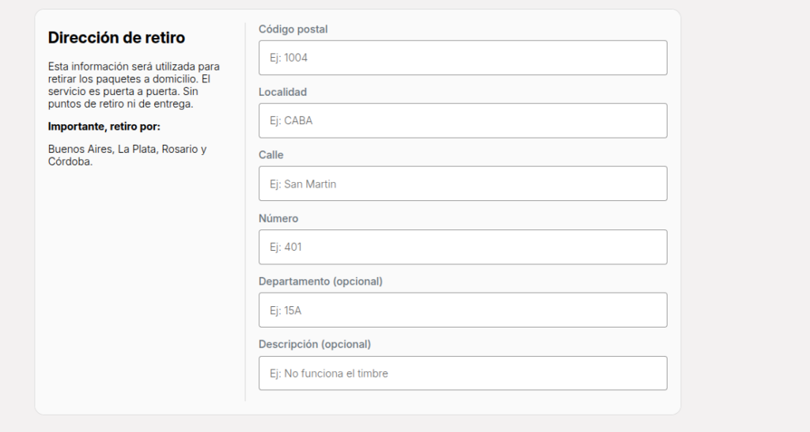The image size is (810, 432).
Task: Click the "Número" field label
Action: coord(278,218)
